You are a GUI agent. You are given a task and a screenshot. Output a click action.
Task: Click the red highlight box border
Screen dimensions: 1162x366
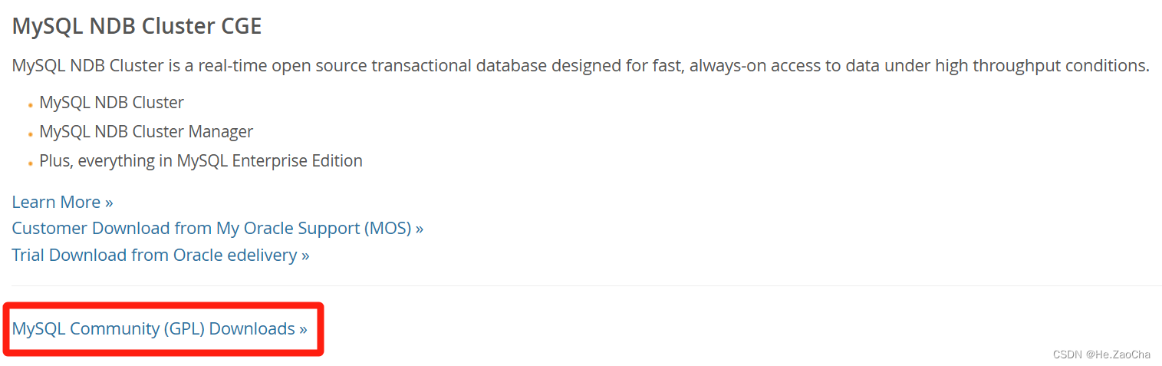click(163, 305)
